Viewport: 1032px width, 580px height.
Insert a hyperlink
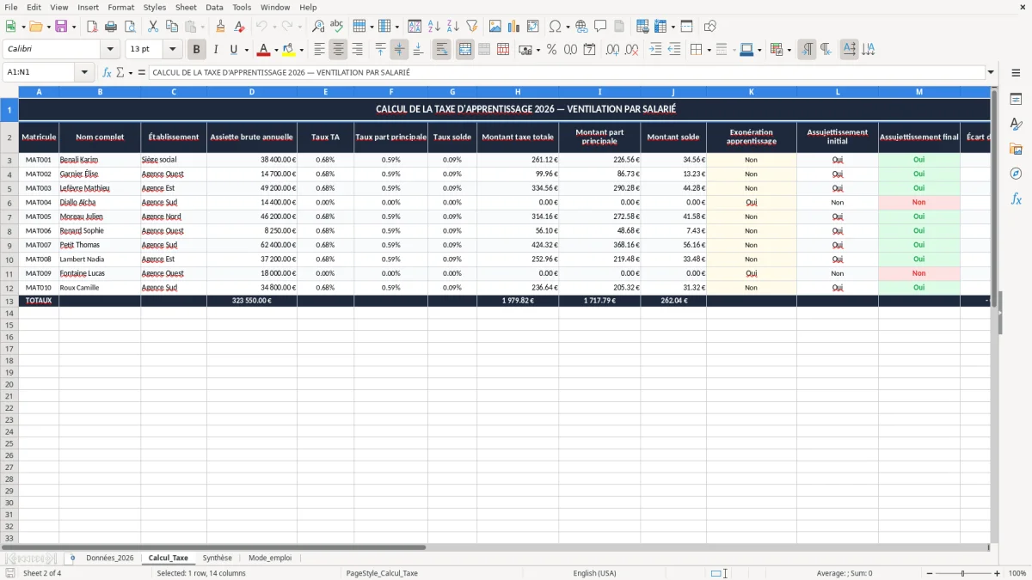tap(581, 27)
